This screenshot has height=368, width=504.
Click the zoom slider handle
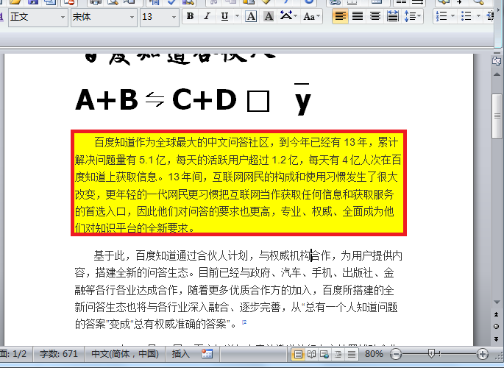(x=432, y=354)
